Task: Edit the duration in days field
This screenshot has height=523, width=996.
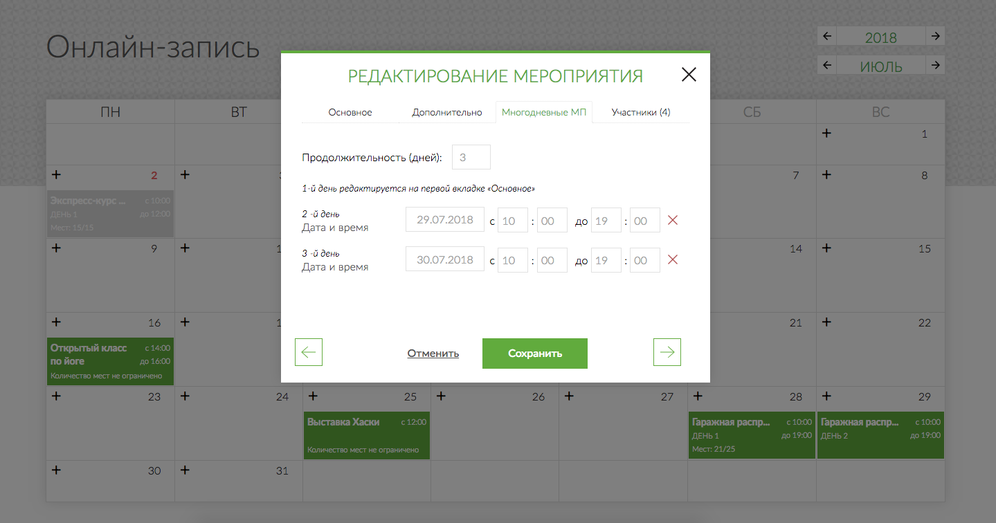Action: tap(471, 158)
